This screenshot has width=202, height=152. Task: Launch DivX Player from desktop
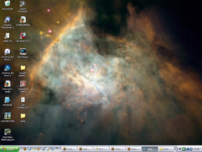[23, 52]
